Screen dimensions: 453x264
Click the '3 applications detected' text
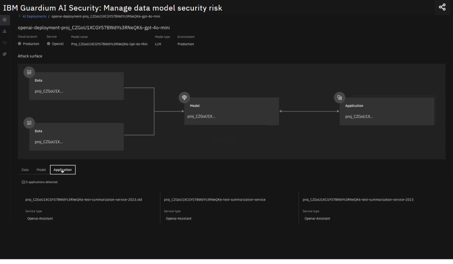(x=42, y=182)
